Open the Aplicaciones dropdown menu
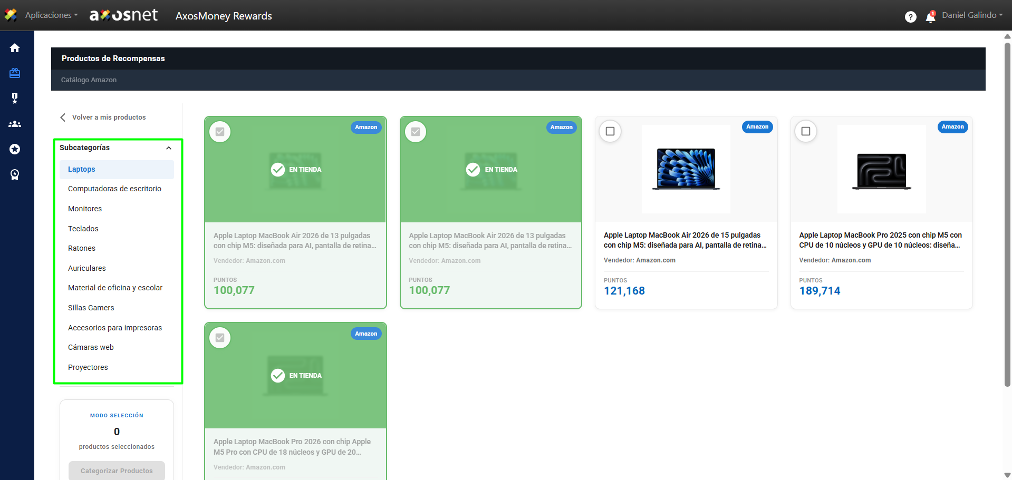1012x480 pixels. (51, 15)
